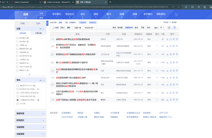The height and width of the screenshot is (138, 212).
Task: Expand the 文献类型 filter panel
Action: click(x=31, y=127)
